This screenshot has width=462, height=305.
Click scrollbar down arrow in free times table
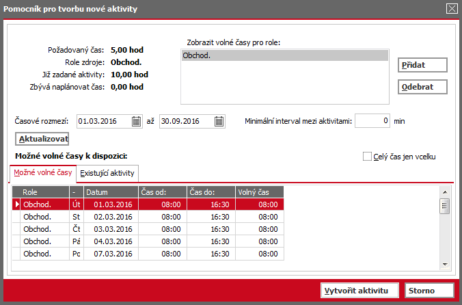(445, 265)
